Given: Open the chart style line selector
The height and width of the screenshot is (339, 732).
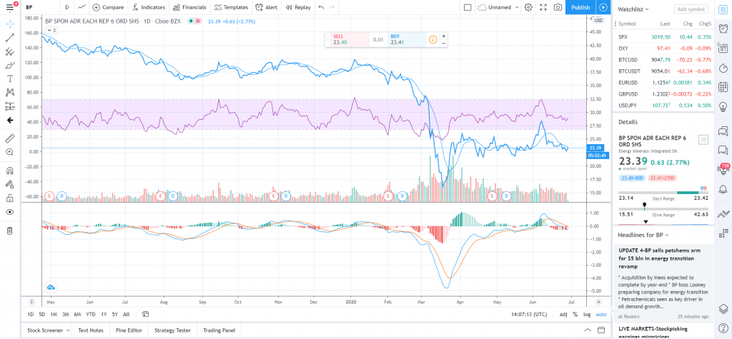Looking at the screenshot, I should point(82,7).
